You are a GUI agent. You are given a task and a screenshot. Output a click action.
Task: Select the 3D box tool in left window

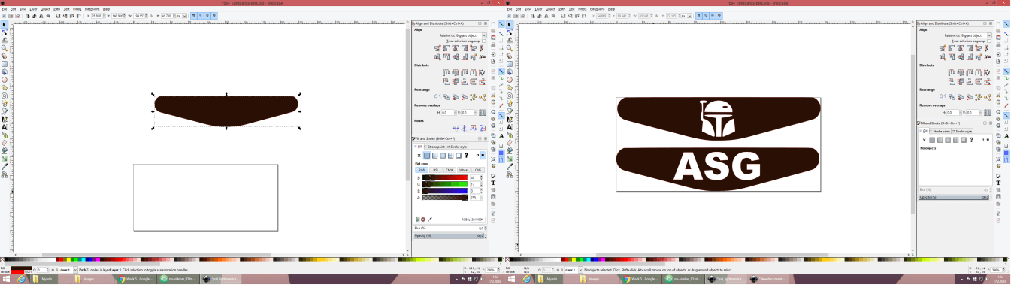[5, 71]
